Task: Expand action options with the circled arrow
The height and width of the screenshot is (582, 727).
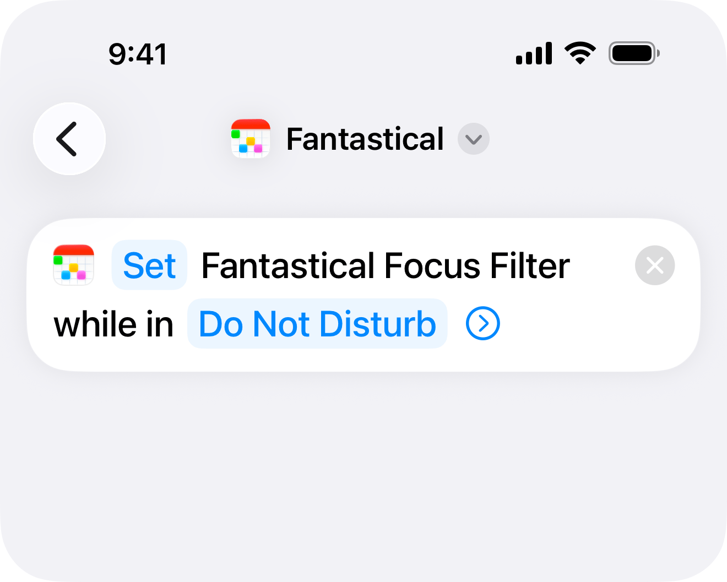Action: click(x=482, y=324)
